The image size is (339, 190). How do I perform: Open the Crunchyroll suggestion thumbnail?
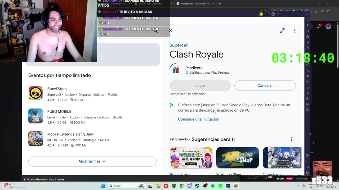(282, 158)
